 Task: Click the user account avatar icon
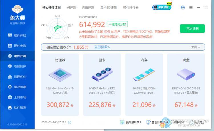click(x=183, y=8)
